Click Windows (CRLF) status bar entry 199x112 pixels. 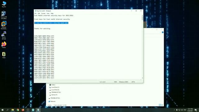point(124,82)
